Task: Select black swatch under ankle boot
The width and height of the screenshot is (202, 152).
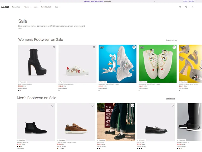Action: 19,90
